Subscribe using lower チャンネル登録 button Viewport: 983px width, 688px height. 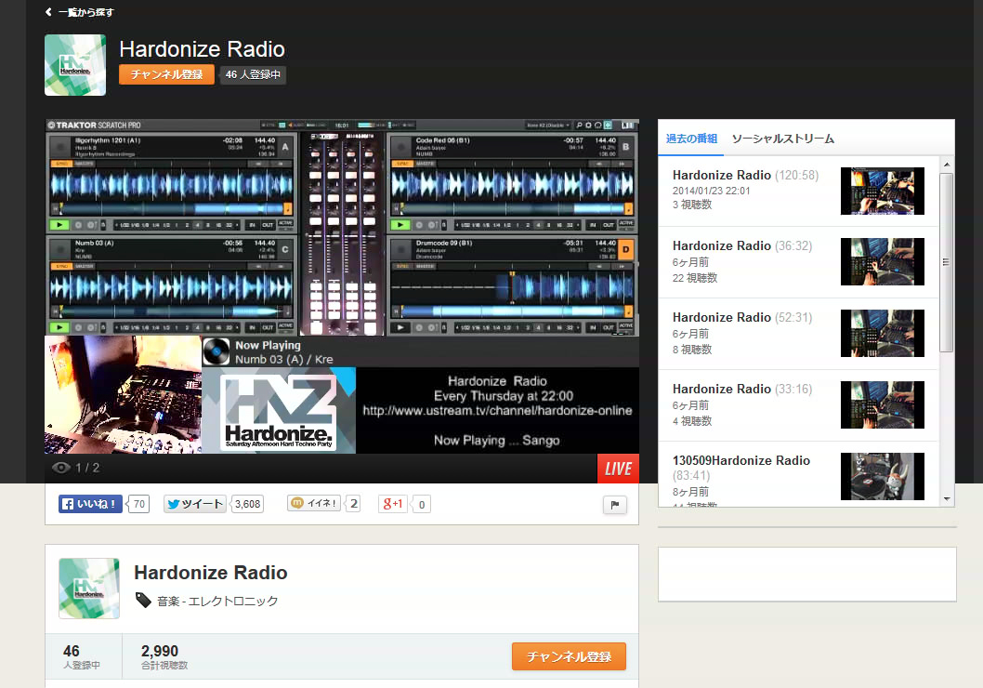(x=569, y=656)
